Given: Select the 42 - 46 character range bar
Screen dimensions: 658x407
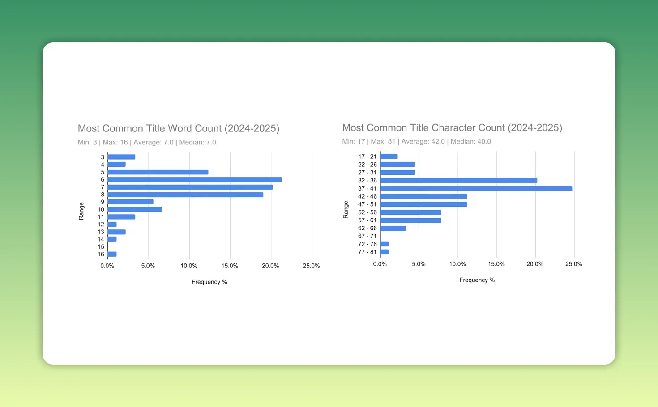Looking at the screenshot, I should (x=423, y=196).
